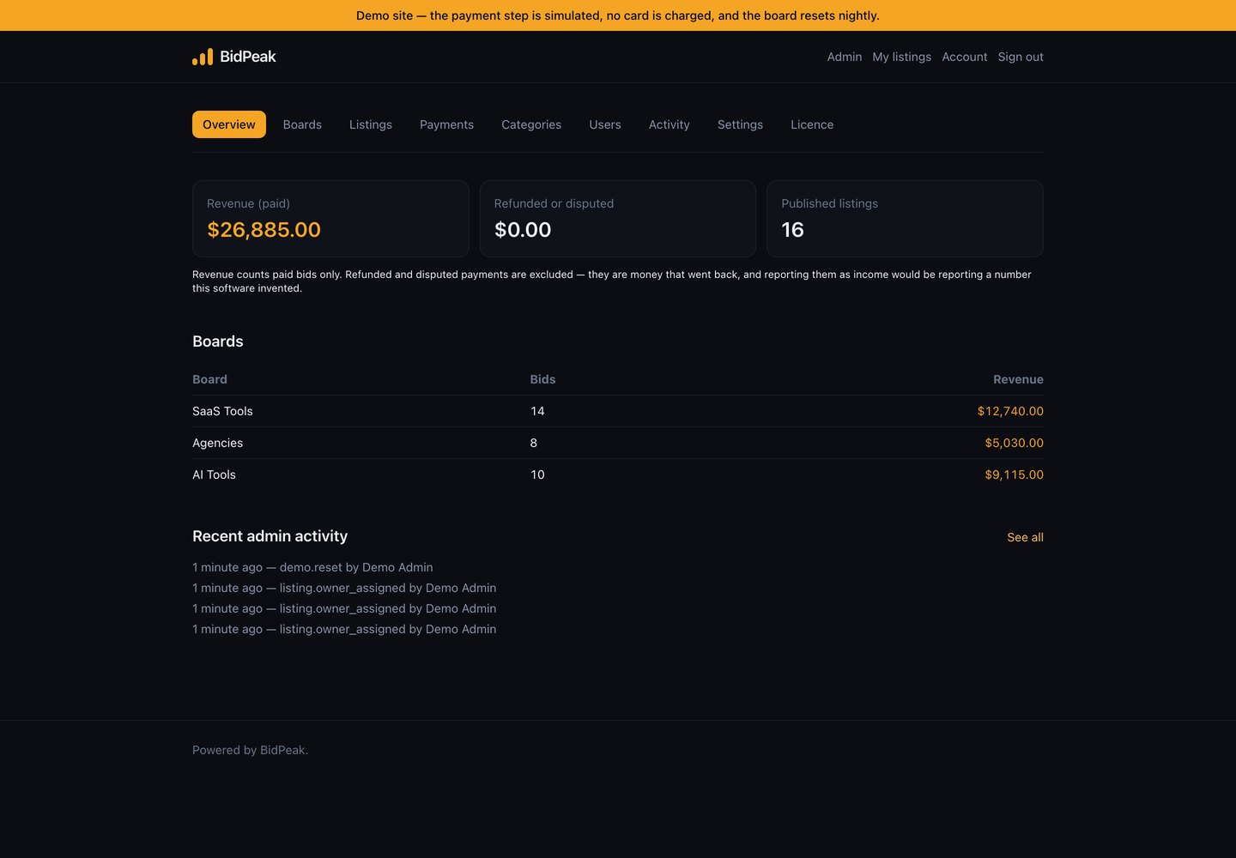Select the Categories tab

pyautogui.click(x=531, y=124)
